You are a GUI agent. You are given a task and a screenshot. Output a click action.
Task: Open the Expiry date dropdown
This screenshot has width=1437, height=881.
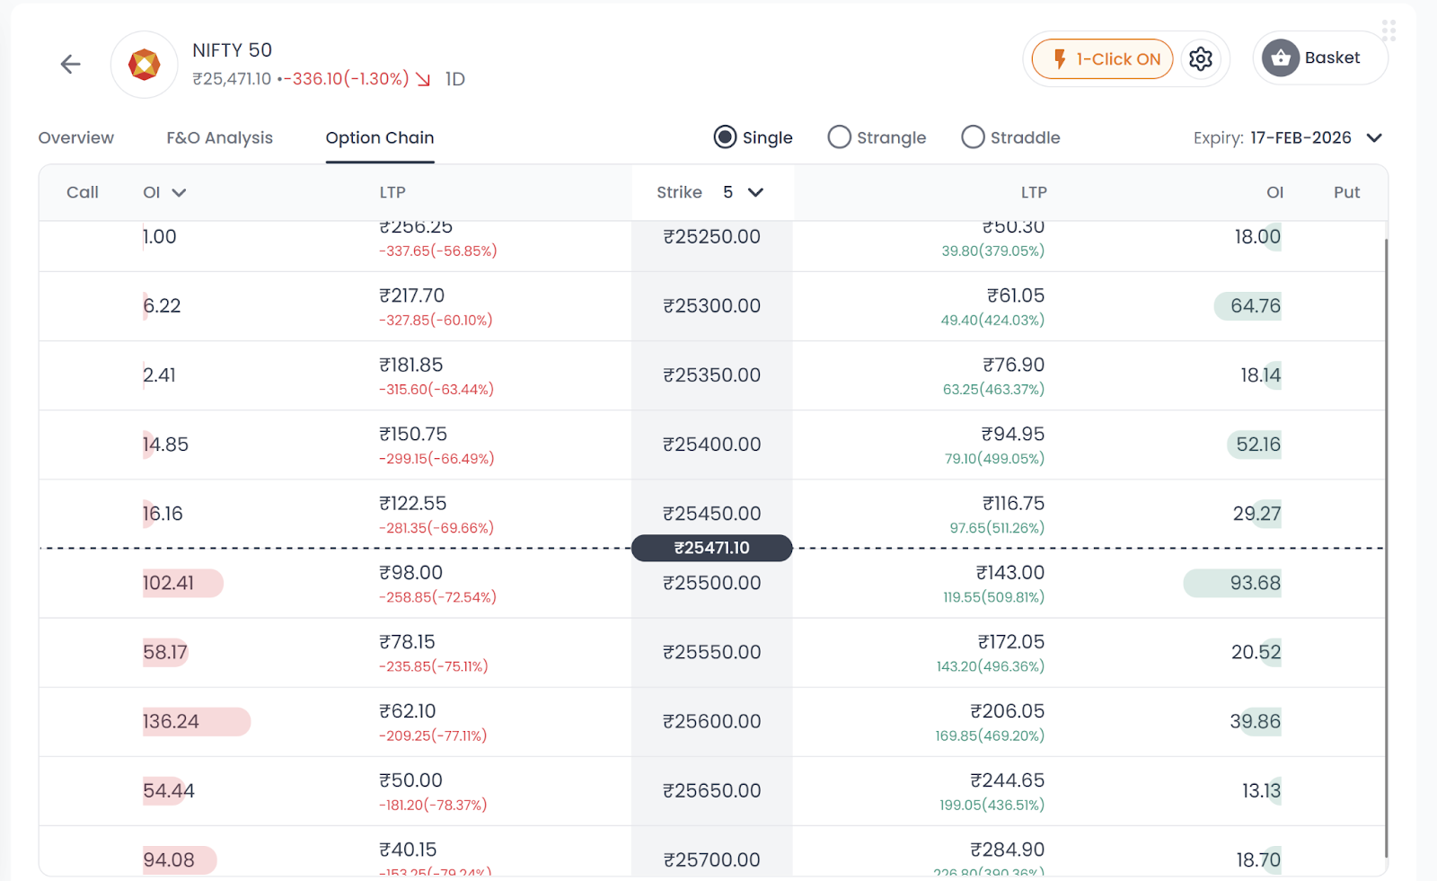click(x=1374, y=137)
